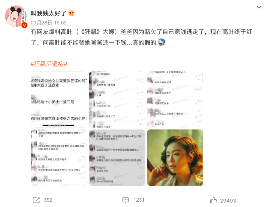Click the crown membership icon beside username
Screen dimensions: 266x207
(71, 13)
